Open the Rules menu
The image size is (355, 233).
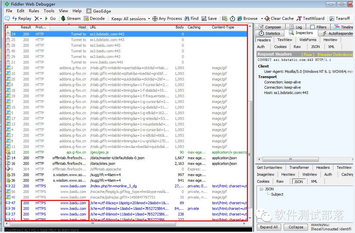[34, 11]
